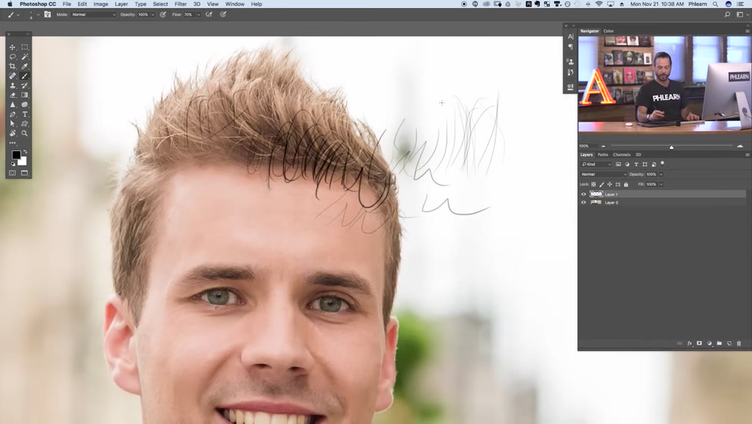Open options bar Opacity slider dropdown

pyautogui.click(x=152, y=14)
